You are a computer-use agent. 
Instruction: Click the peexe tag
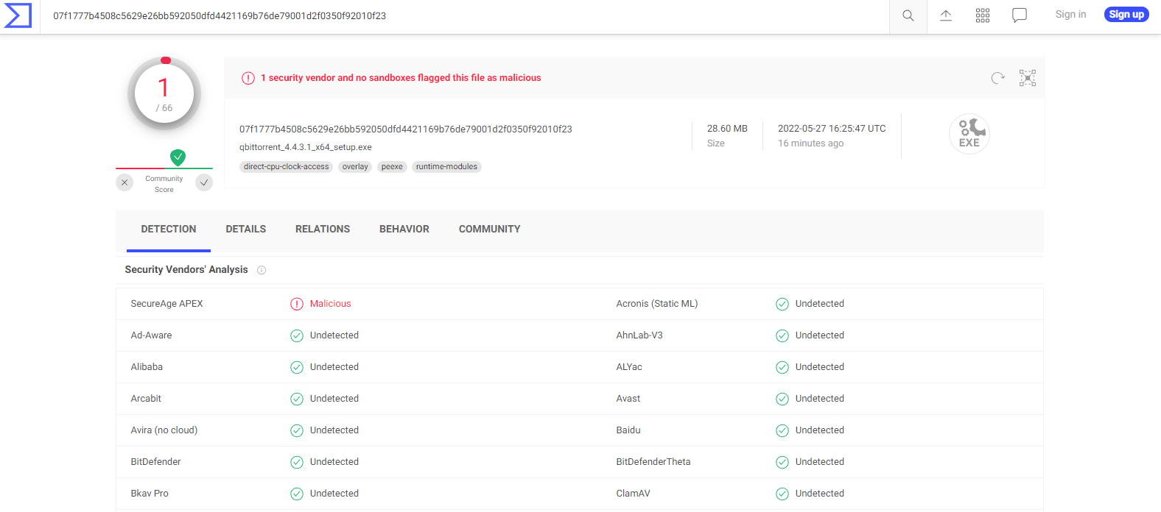[x=392, y=167]
